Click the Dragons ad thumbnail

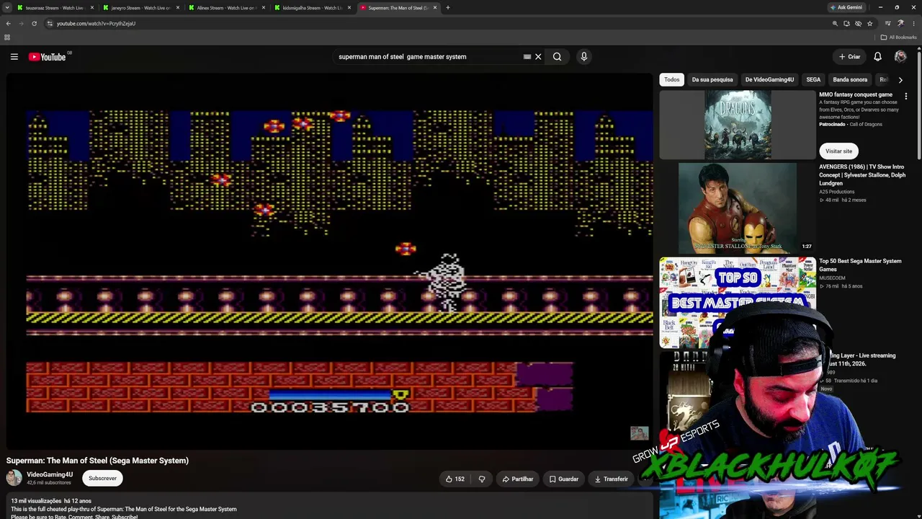pos(738,125)
